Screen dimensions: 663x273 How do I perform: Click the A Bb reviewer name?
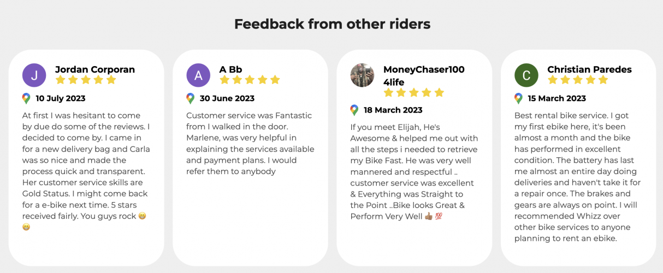[230, 69]
